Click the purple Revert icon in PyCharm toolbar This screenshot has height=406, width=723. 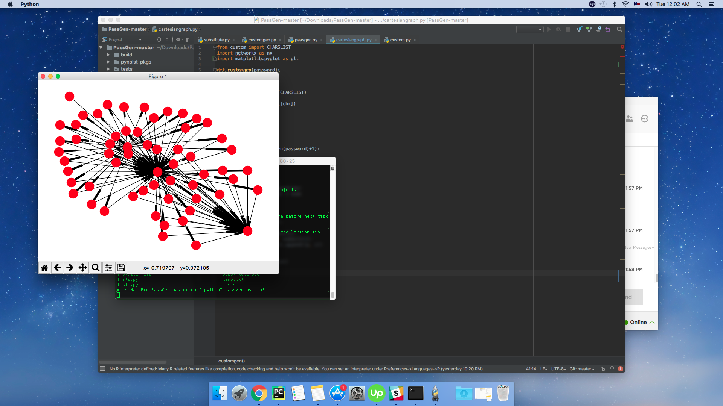pyautogui.click(x=608, y=29)
